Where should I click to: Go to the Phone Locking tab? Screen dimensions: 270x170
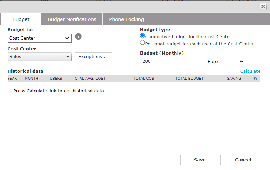tap(126, 19)
